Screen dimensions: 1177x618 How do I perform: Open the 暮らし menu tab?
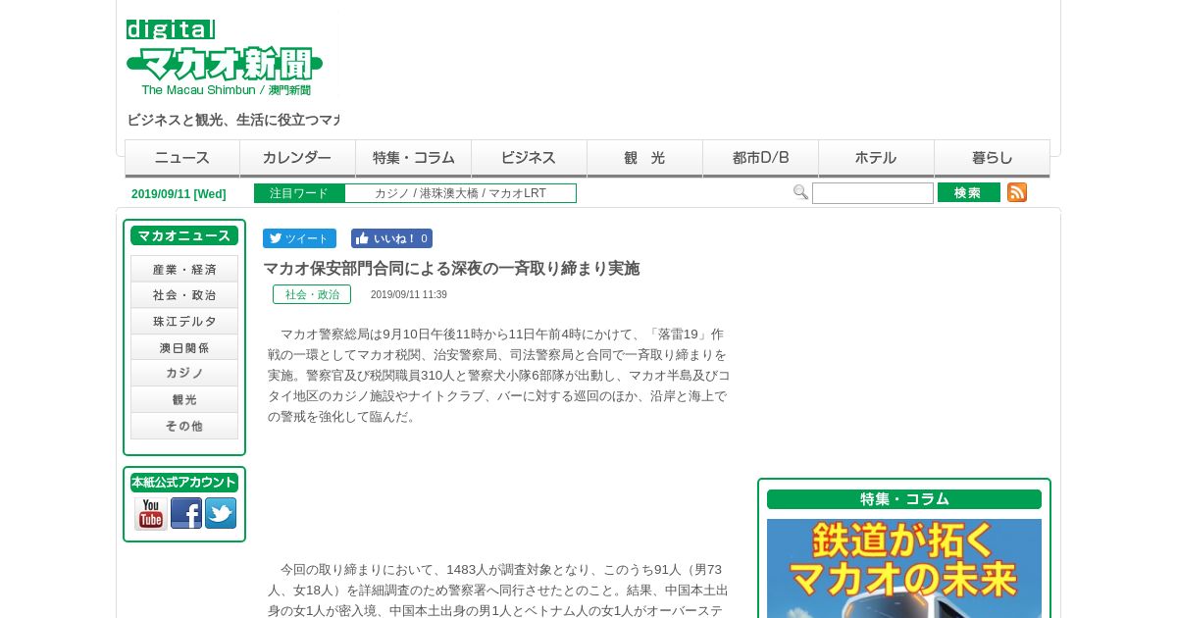[x=993, y=158]
